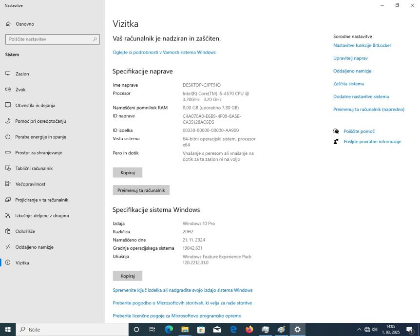Open Preimenuj ta računalnik (napredno) link
420x336 pixels.
369,109
